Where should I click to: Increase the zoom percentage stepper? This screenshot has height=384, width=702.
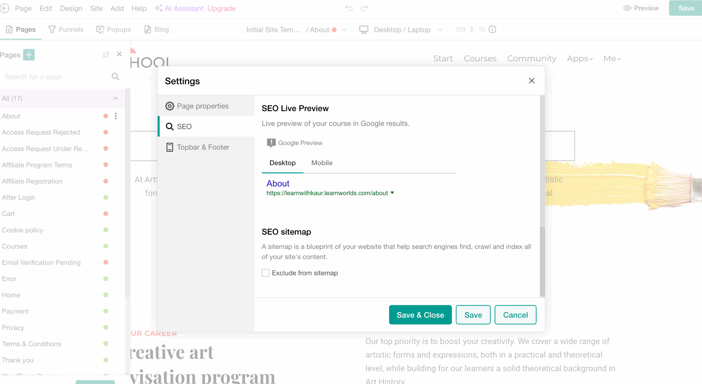tap(472, 28)
